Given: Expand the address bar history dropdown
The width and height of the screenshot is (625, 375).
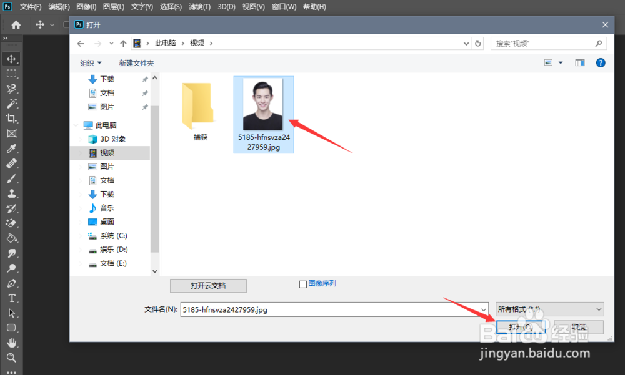Looking at the screenshot, I should point(466,44).
